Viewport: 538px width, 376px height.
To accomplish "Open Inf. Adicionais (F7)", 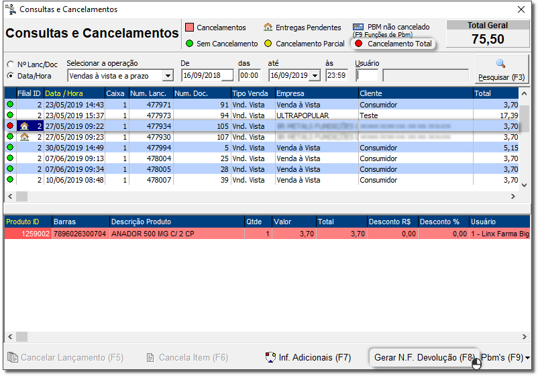I will [308, 357].
